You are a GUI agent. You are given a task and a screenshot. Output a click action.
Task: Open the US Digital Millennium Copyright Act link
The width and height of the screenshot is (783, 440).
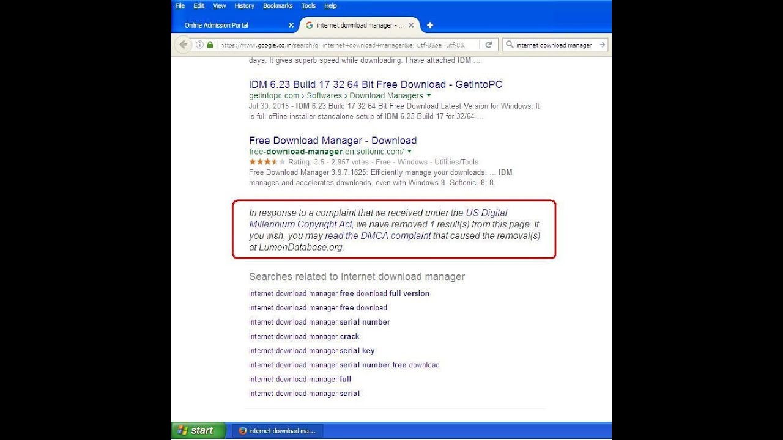[x=378, y=218]
